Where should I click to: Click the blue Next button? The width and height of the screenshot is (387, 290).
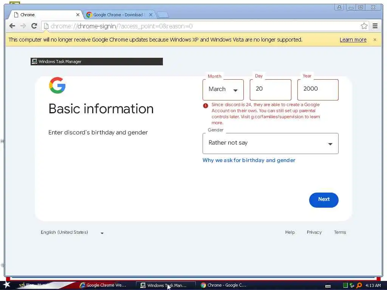(324, 200)
